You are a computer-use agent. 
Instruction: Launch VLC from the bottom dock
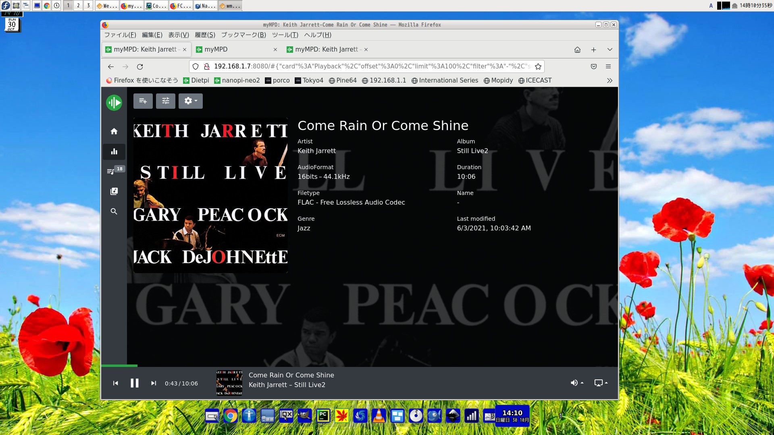click(379, 416)
